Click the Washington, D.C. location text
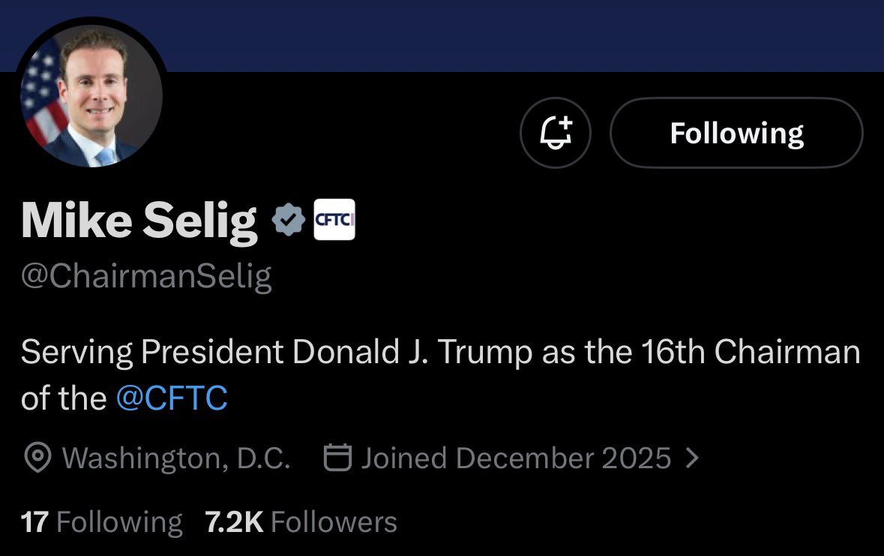884x556 pixels. 176,458
